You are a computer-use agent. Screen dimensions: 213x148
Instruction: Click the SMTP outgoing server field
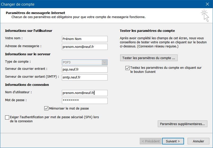84,77
